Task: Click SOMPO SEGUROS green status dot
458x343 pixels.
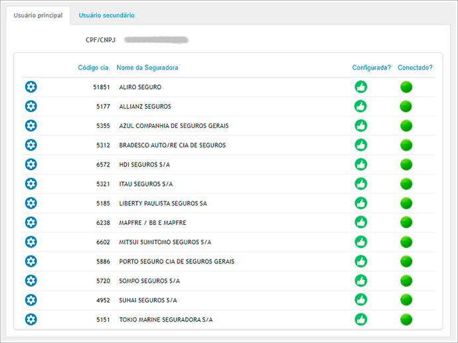Action: point(406,281)
